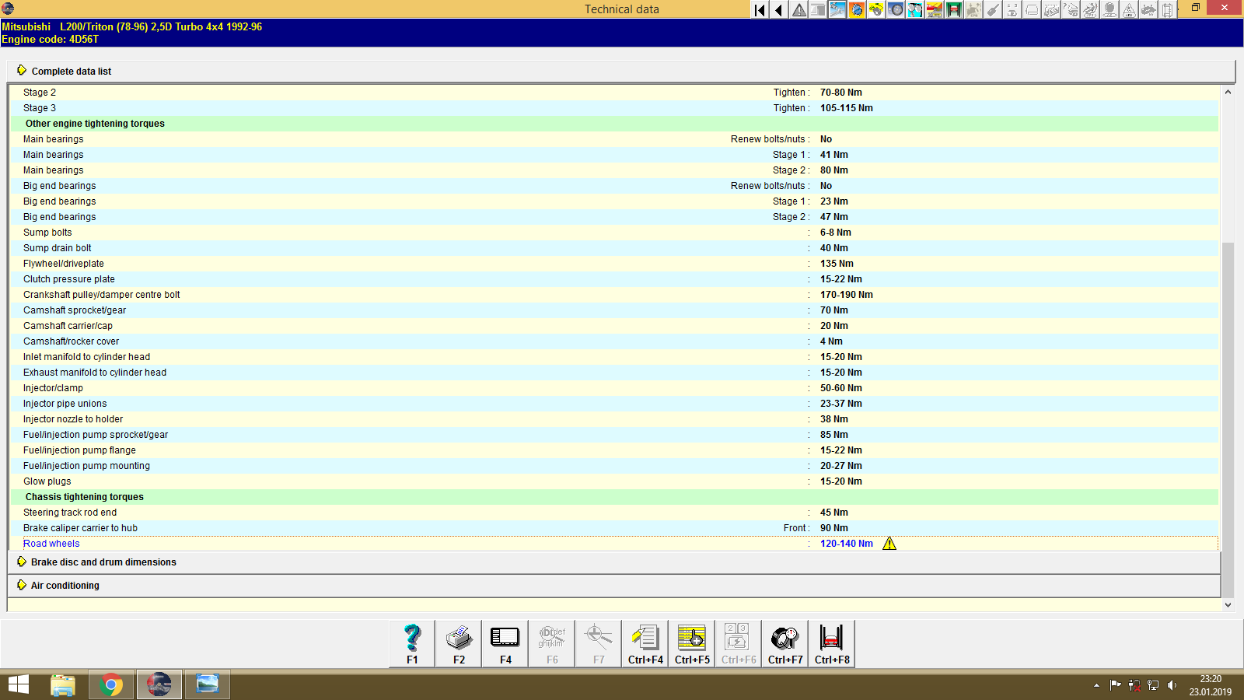
Task: Open notes with the Ctrl+F4 pencil icon
Action: point(645,642)
